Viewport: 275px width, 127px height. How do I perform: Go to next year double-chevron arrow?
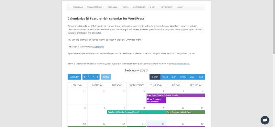click(x=98, y=77)
